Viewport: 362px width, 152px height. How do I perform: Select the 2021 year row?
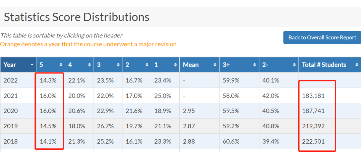tap(181, 96)
